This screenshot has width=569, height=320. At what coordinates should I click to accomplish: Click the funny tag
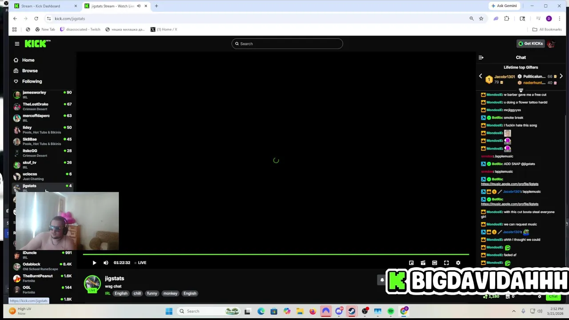[152, 293]
